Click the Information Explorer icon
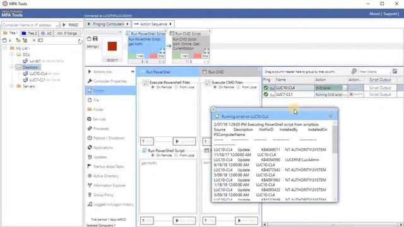Screen dimensions: 404x227 pyautogui.click(x=90, y=185)
